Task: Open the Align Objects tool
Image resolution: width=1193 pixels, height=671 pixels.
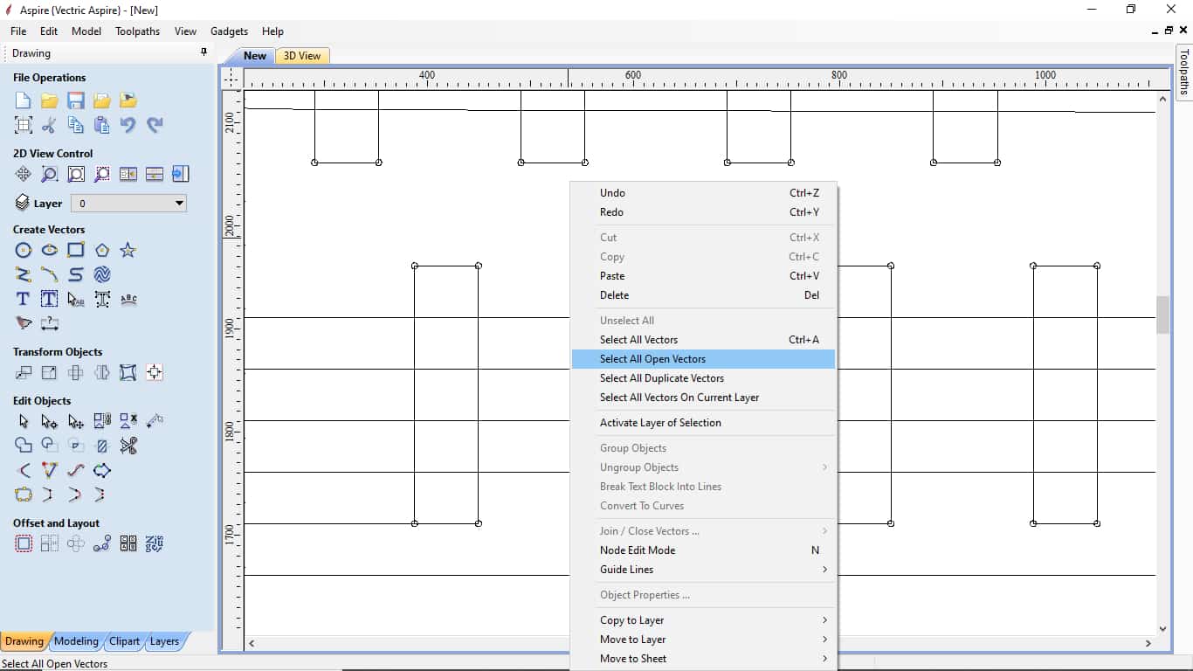Action: point(155,372)
